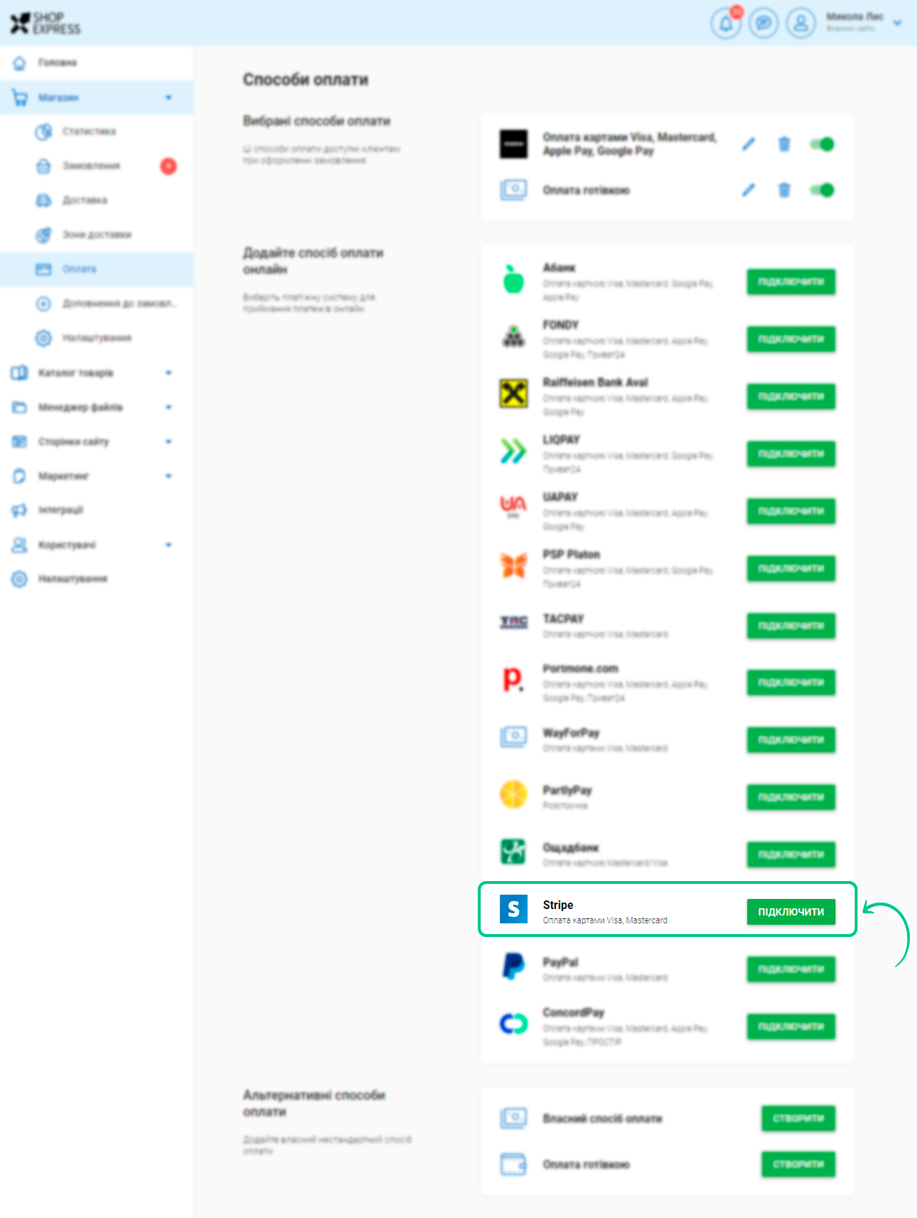This screenshot has height=1218, width=917.
Task: Expand the Маркетинг sidebar section
Action: [168, 476]
